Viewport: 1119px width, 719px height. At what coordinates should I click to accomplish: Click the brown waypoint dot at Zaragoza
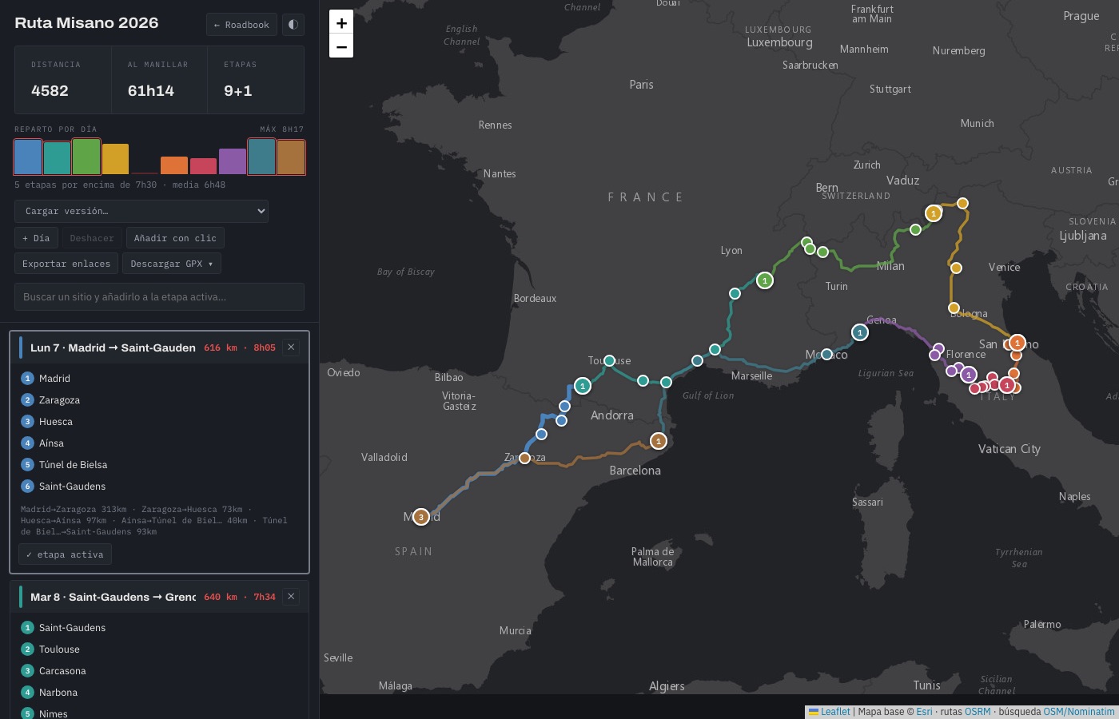[x=525, y=458]
